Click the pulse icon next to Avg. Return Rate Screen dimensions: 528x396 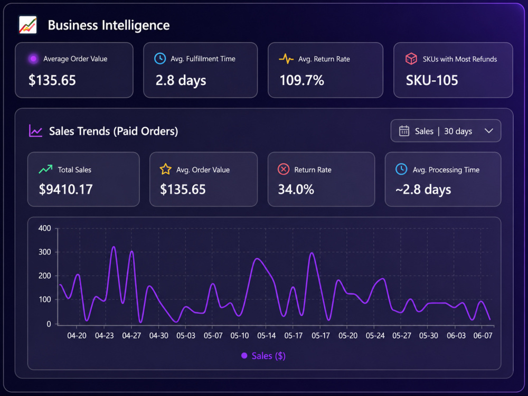point(286,59)
